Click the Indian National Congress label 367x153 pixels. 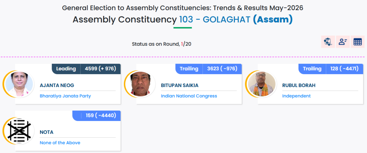tap(189, 96)
